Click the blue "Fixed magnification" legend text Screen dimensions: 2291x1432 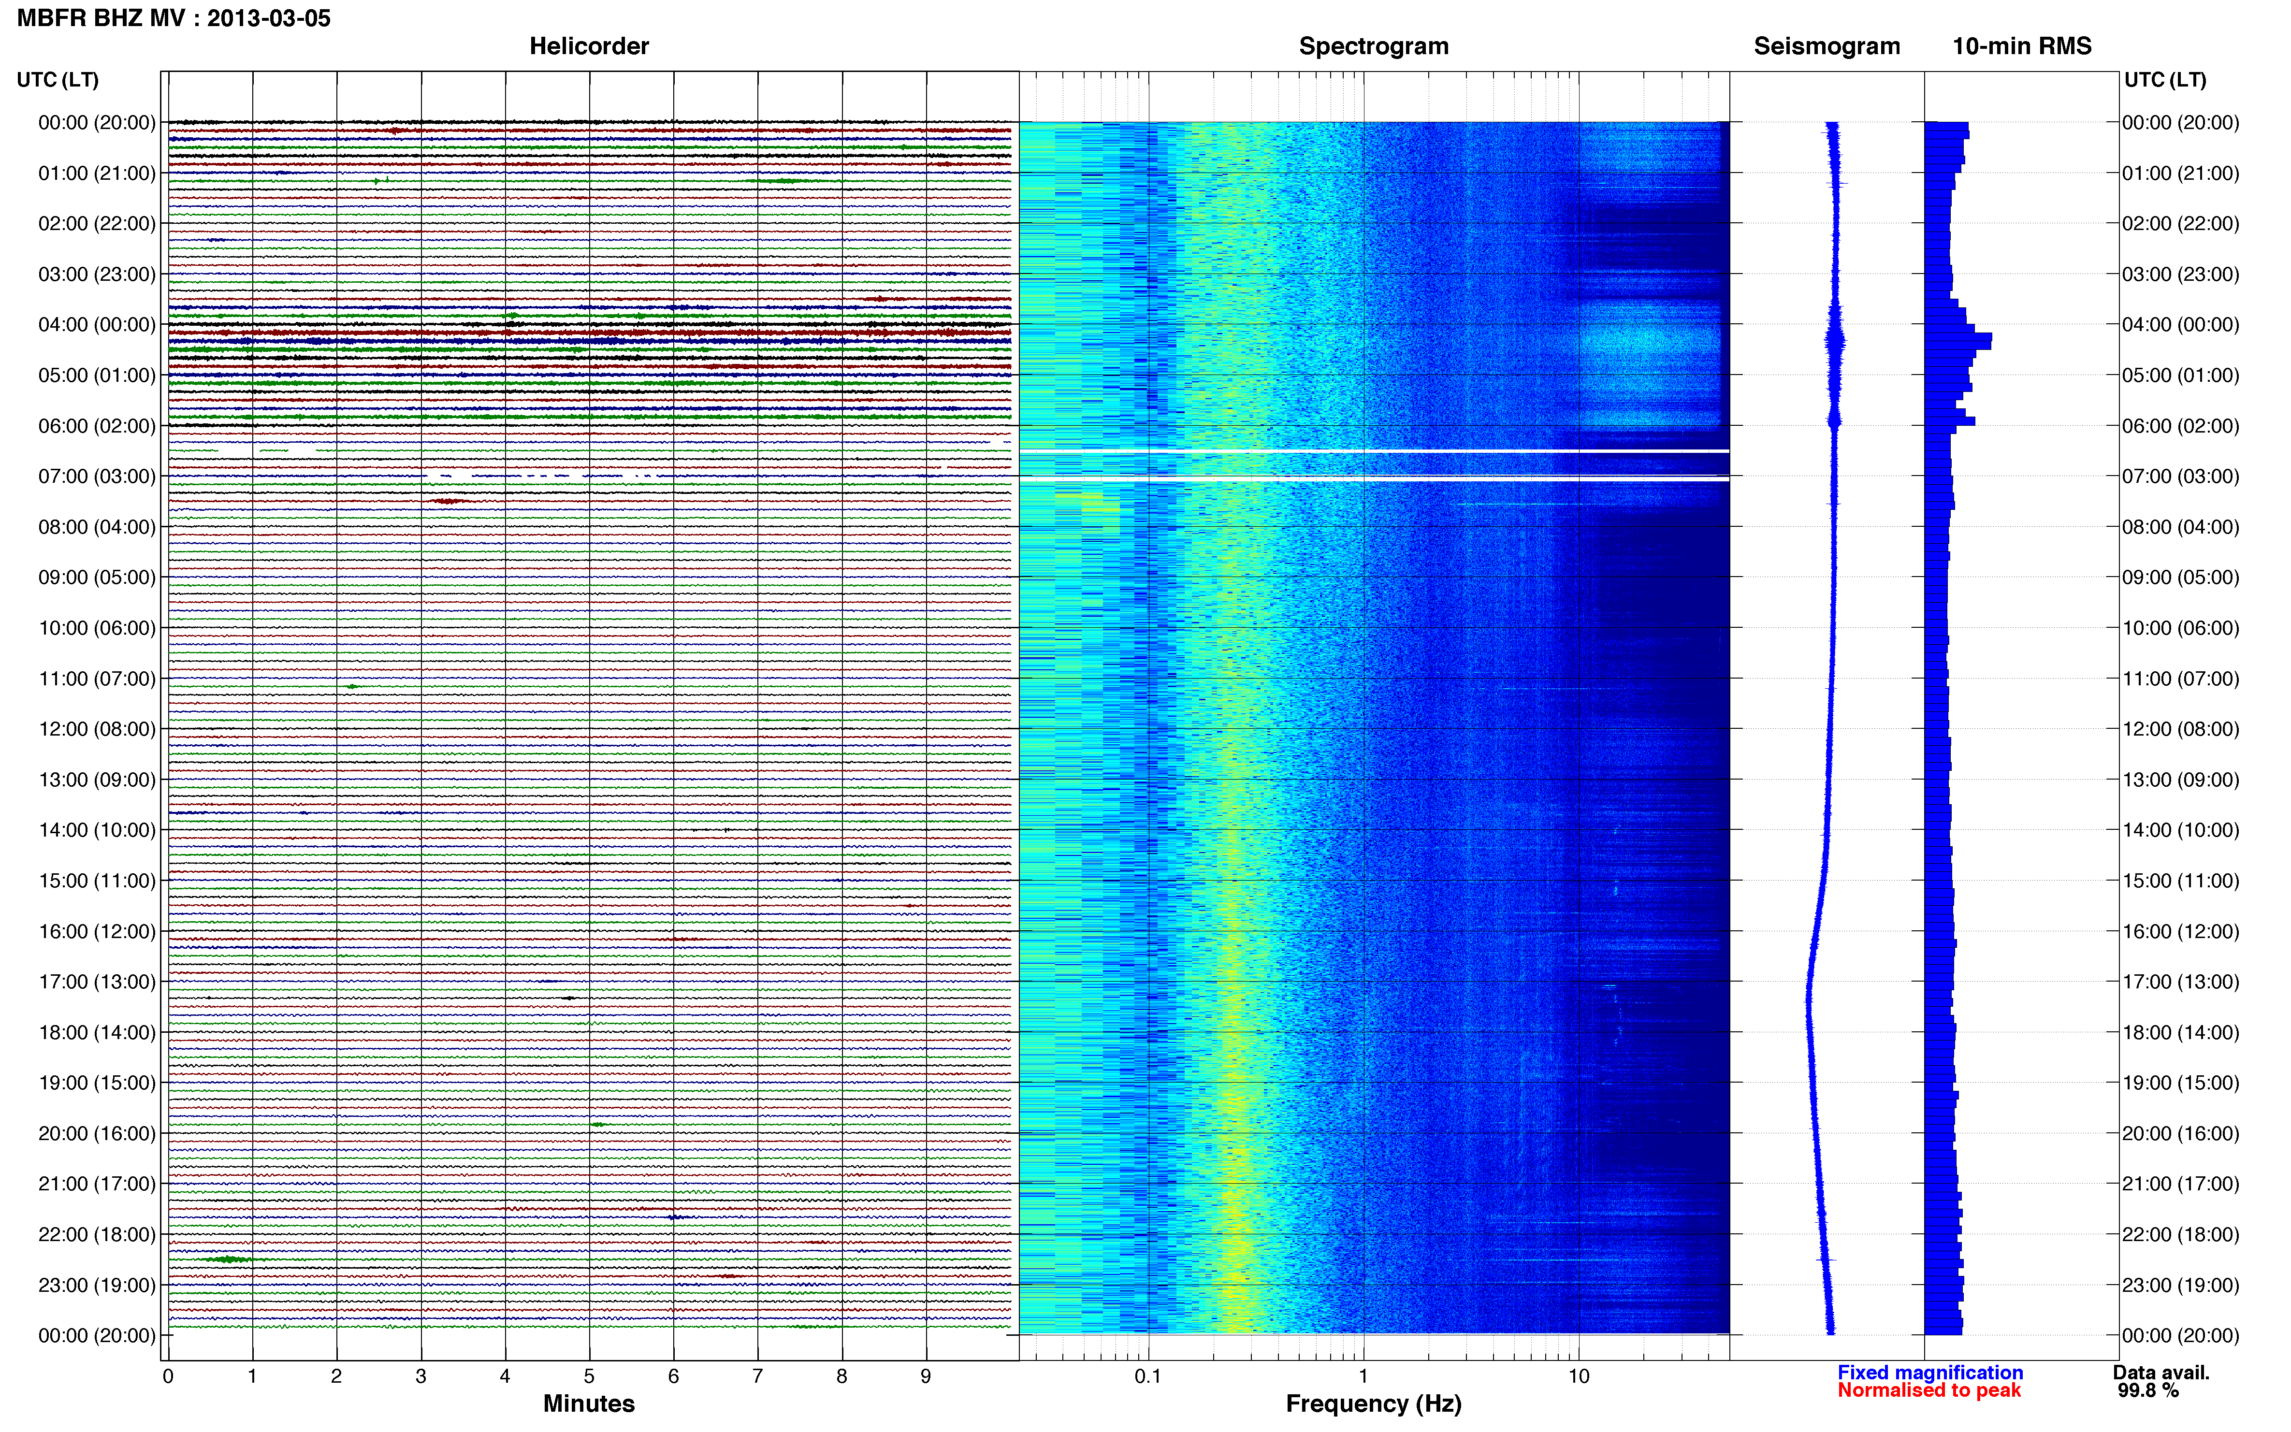click(x=1930, y=1373)
